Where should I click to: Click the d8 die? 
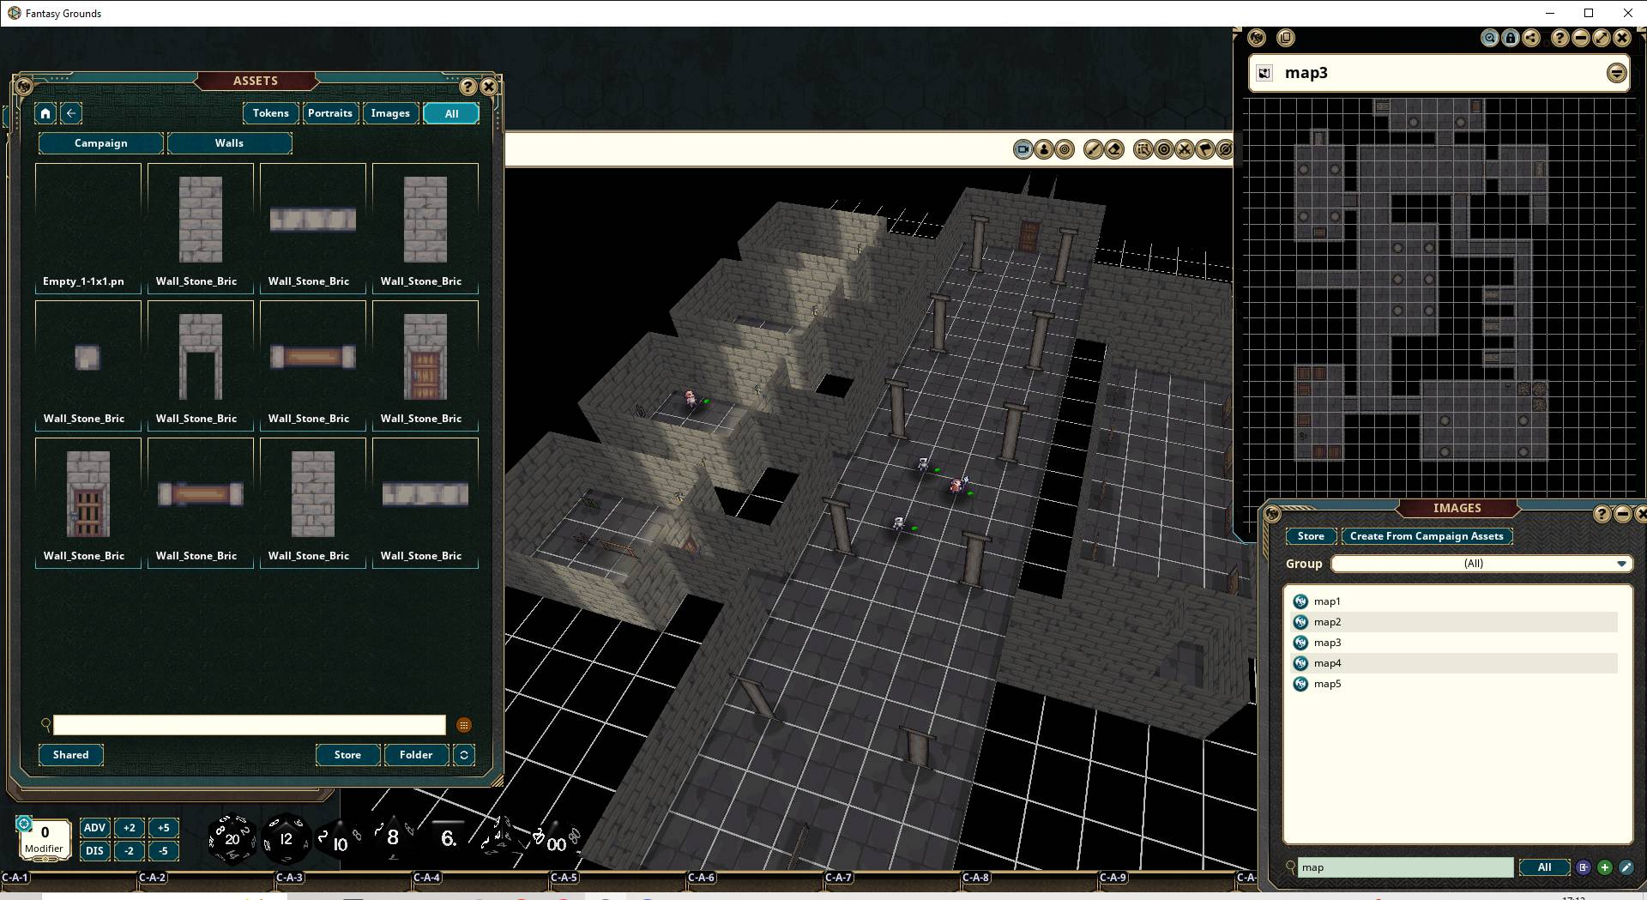click(x=392, y=837)
